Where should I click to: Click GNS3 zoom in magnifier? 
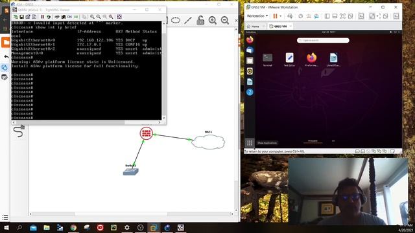pyautogui.click(x=213, y=20)
